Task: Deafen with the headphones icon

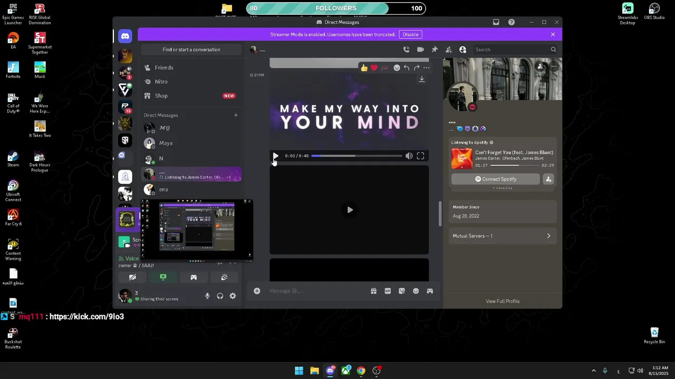Action: (x=220, y=296)
